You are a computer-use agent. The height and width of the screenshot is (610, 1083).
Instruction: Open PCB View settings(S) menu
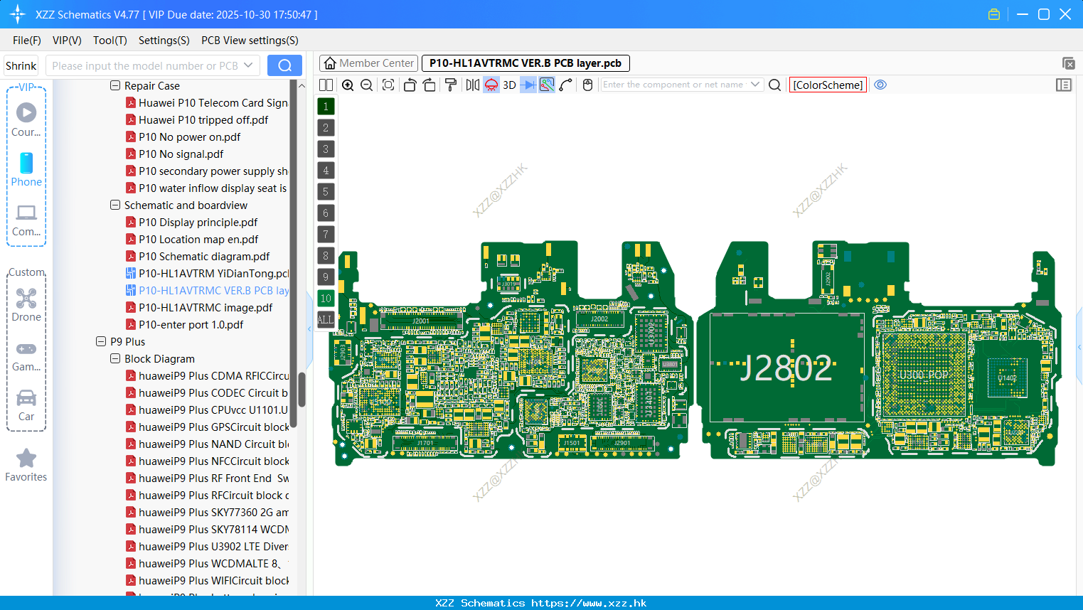coord(250,41)
